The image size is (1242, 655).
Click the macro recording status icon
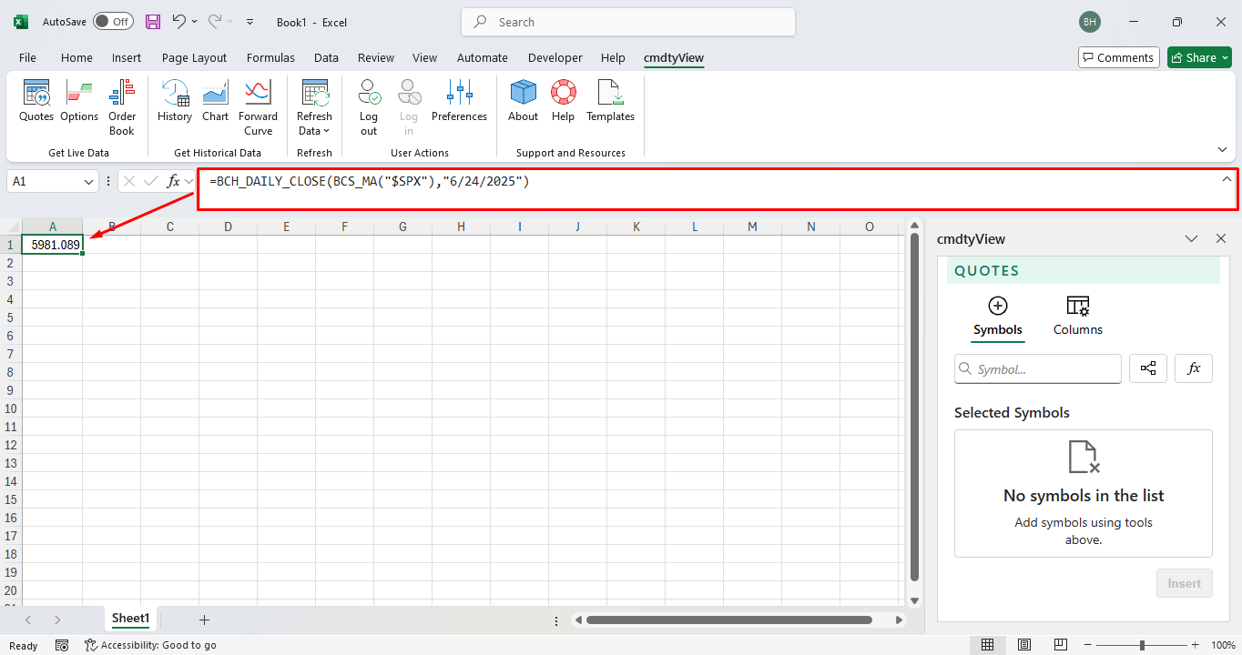click(62, 645)
